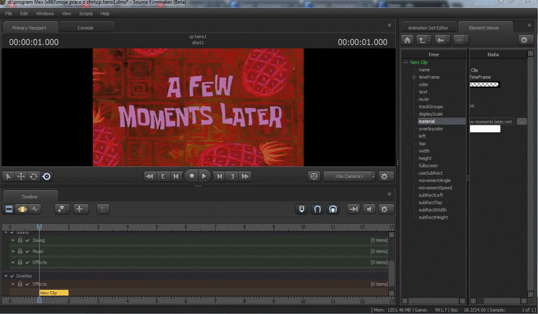Open the No Camera dropdown
This screenshot has width=538, height=314.
tap(349, 176)
